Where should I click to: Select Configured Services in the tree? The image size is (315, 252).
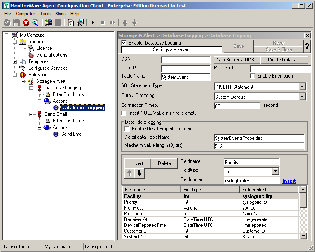click(48, 68)
